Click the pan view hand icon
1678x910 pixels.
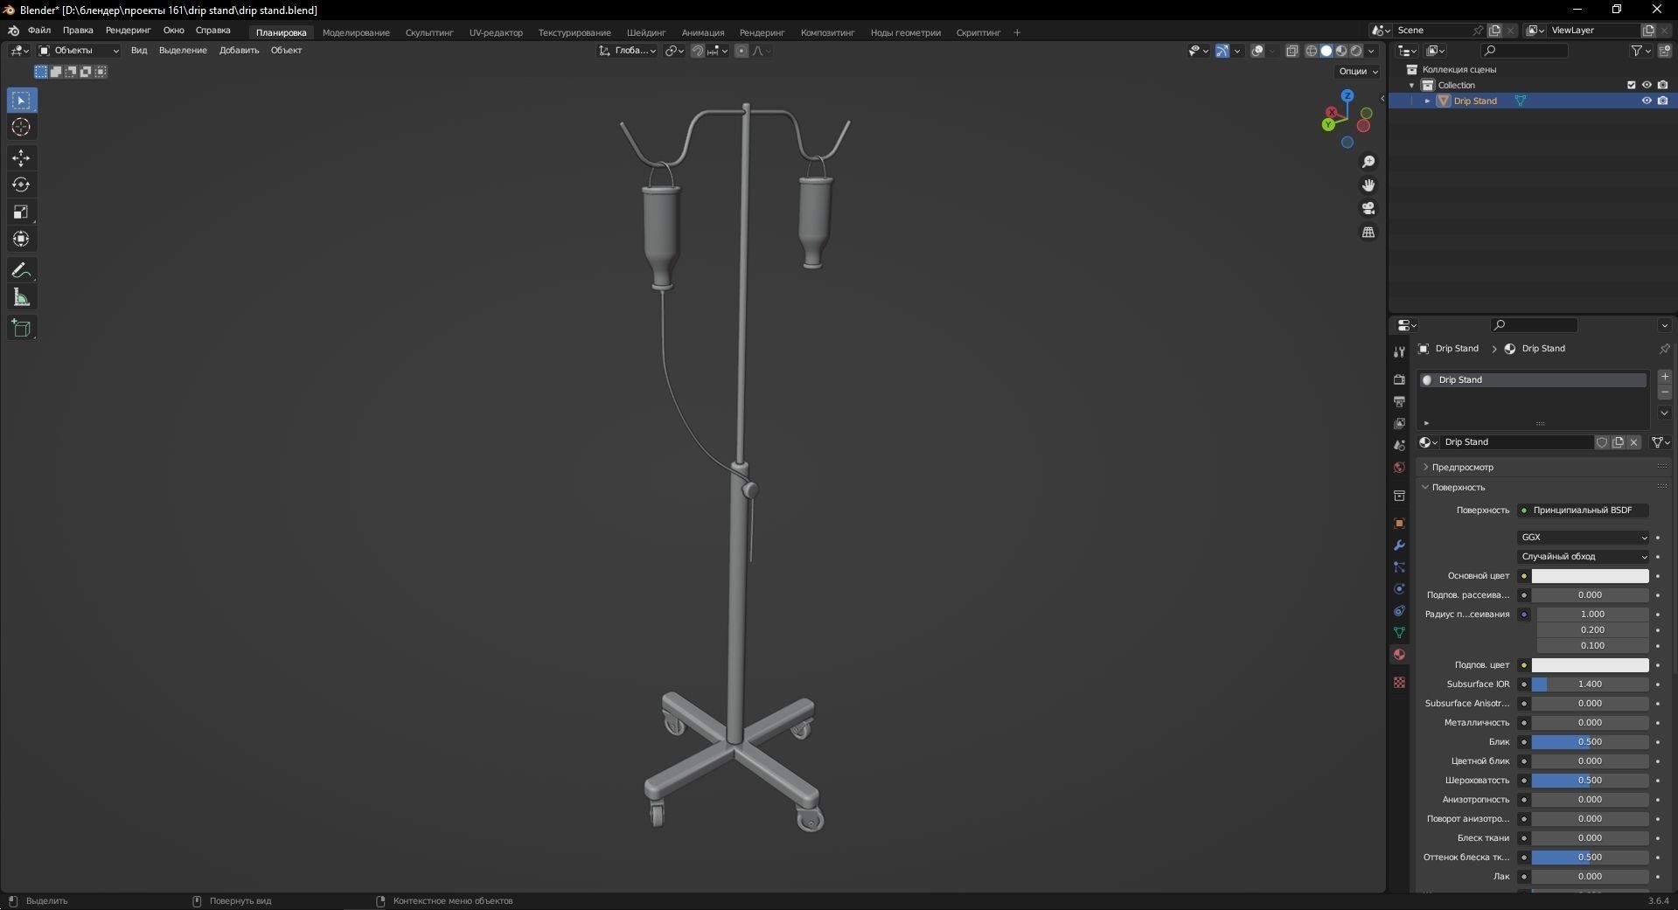click(1368, 185)
